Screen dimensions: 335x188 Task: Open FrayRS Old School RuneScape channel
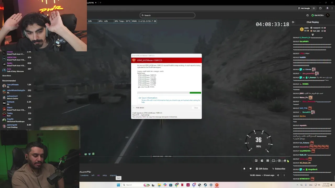(x=17, y=120)
